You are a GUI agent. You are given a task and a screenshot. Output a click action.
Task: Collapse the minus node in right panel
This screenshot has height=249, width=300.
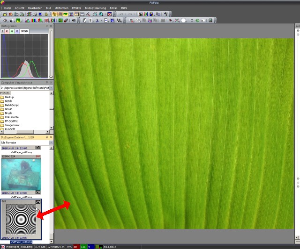[298, 35]
